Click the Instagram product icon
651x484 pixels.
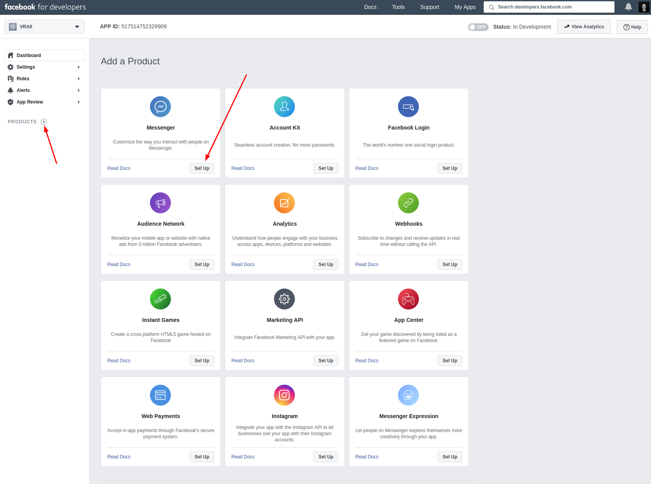pos(284,395)
